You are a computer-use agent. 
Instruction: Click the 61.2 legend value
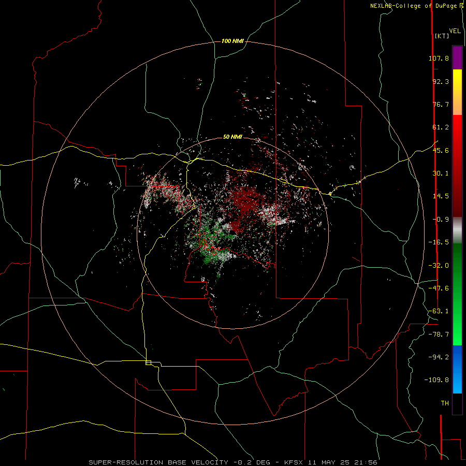pos(441,127)
